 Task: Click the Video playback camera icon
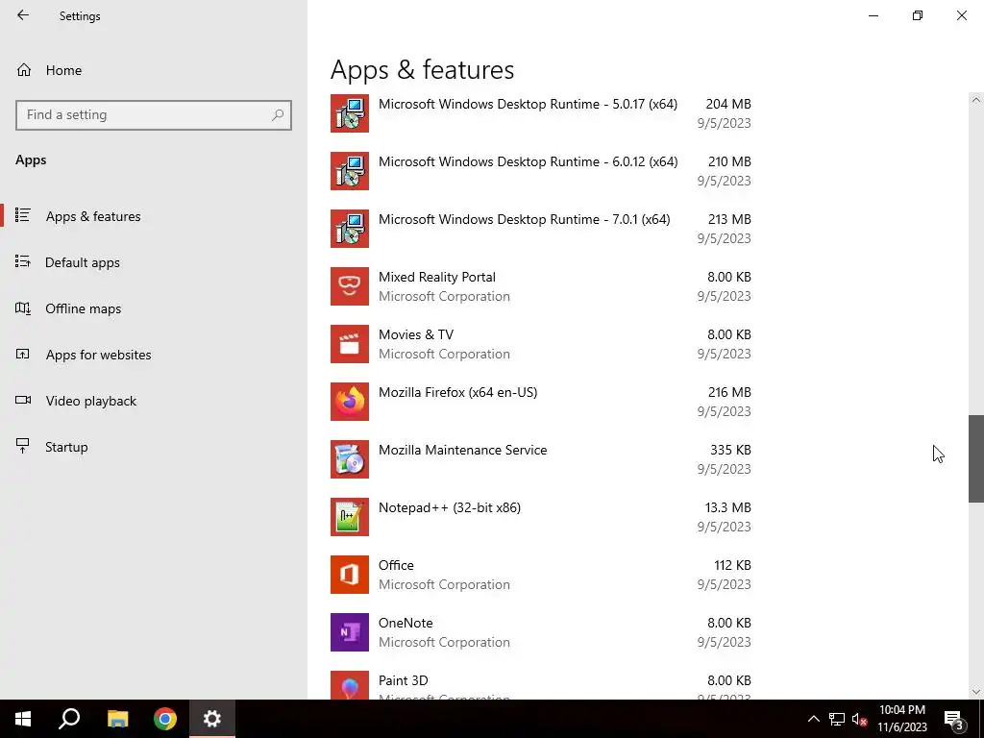[x=23, y=401]
